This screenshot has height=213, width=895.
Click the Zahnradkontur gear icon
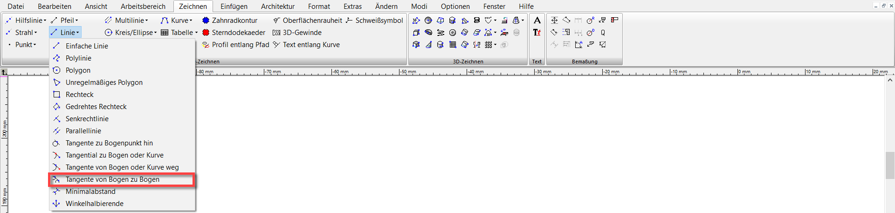coord(206,20)
